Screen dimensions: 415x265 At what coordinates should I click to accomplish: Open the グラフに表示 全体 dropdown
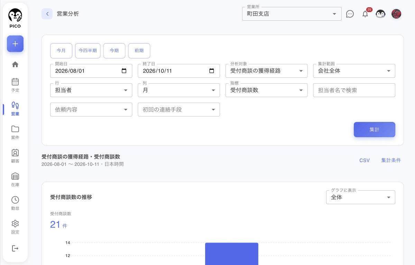361,197
